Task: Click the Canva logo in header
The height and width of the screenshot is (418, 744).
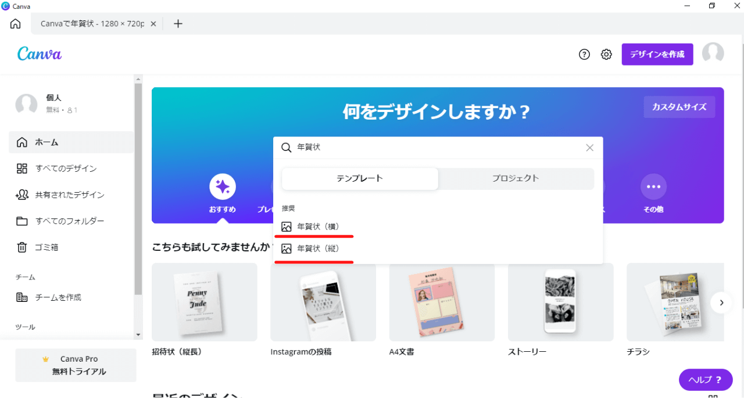Action: (40, 54)
